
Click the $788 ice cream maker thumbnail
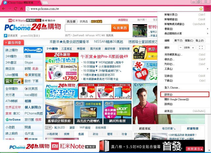pyautogui.click(x=87, y=91)
